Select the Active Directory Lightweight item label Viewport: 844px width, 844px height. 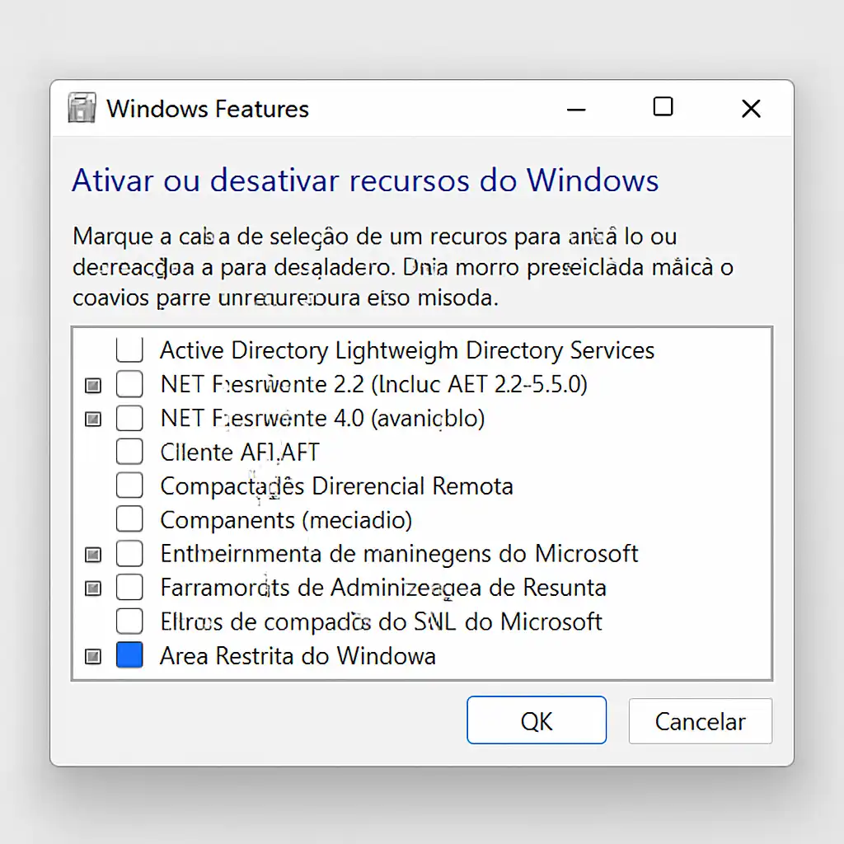(x=406, y=350)
